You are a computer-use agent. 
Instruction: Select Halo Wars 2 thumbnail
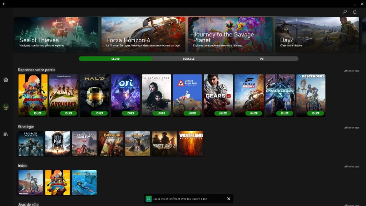click(84, 144)
